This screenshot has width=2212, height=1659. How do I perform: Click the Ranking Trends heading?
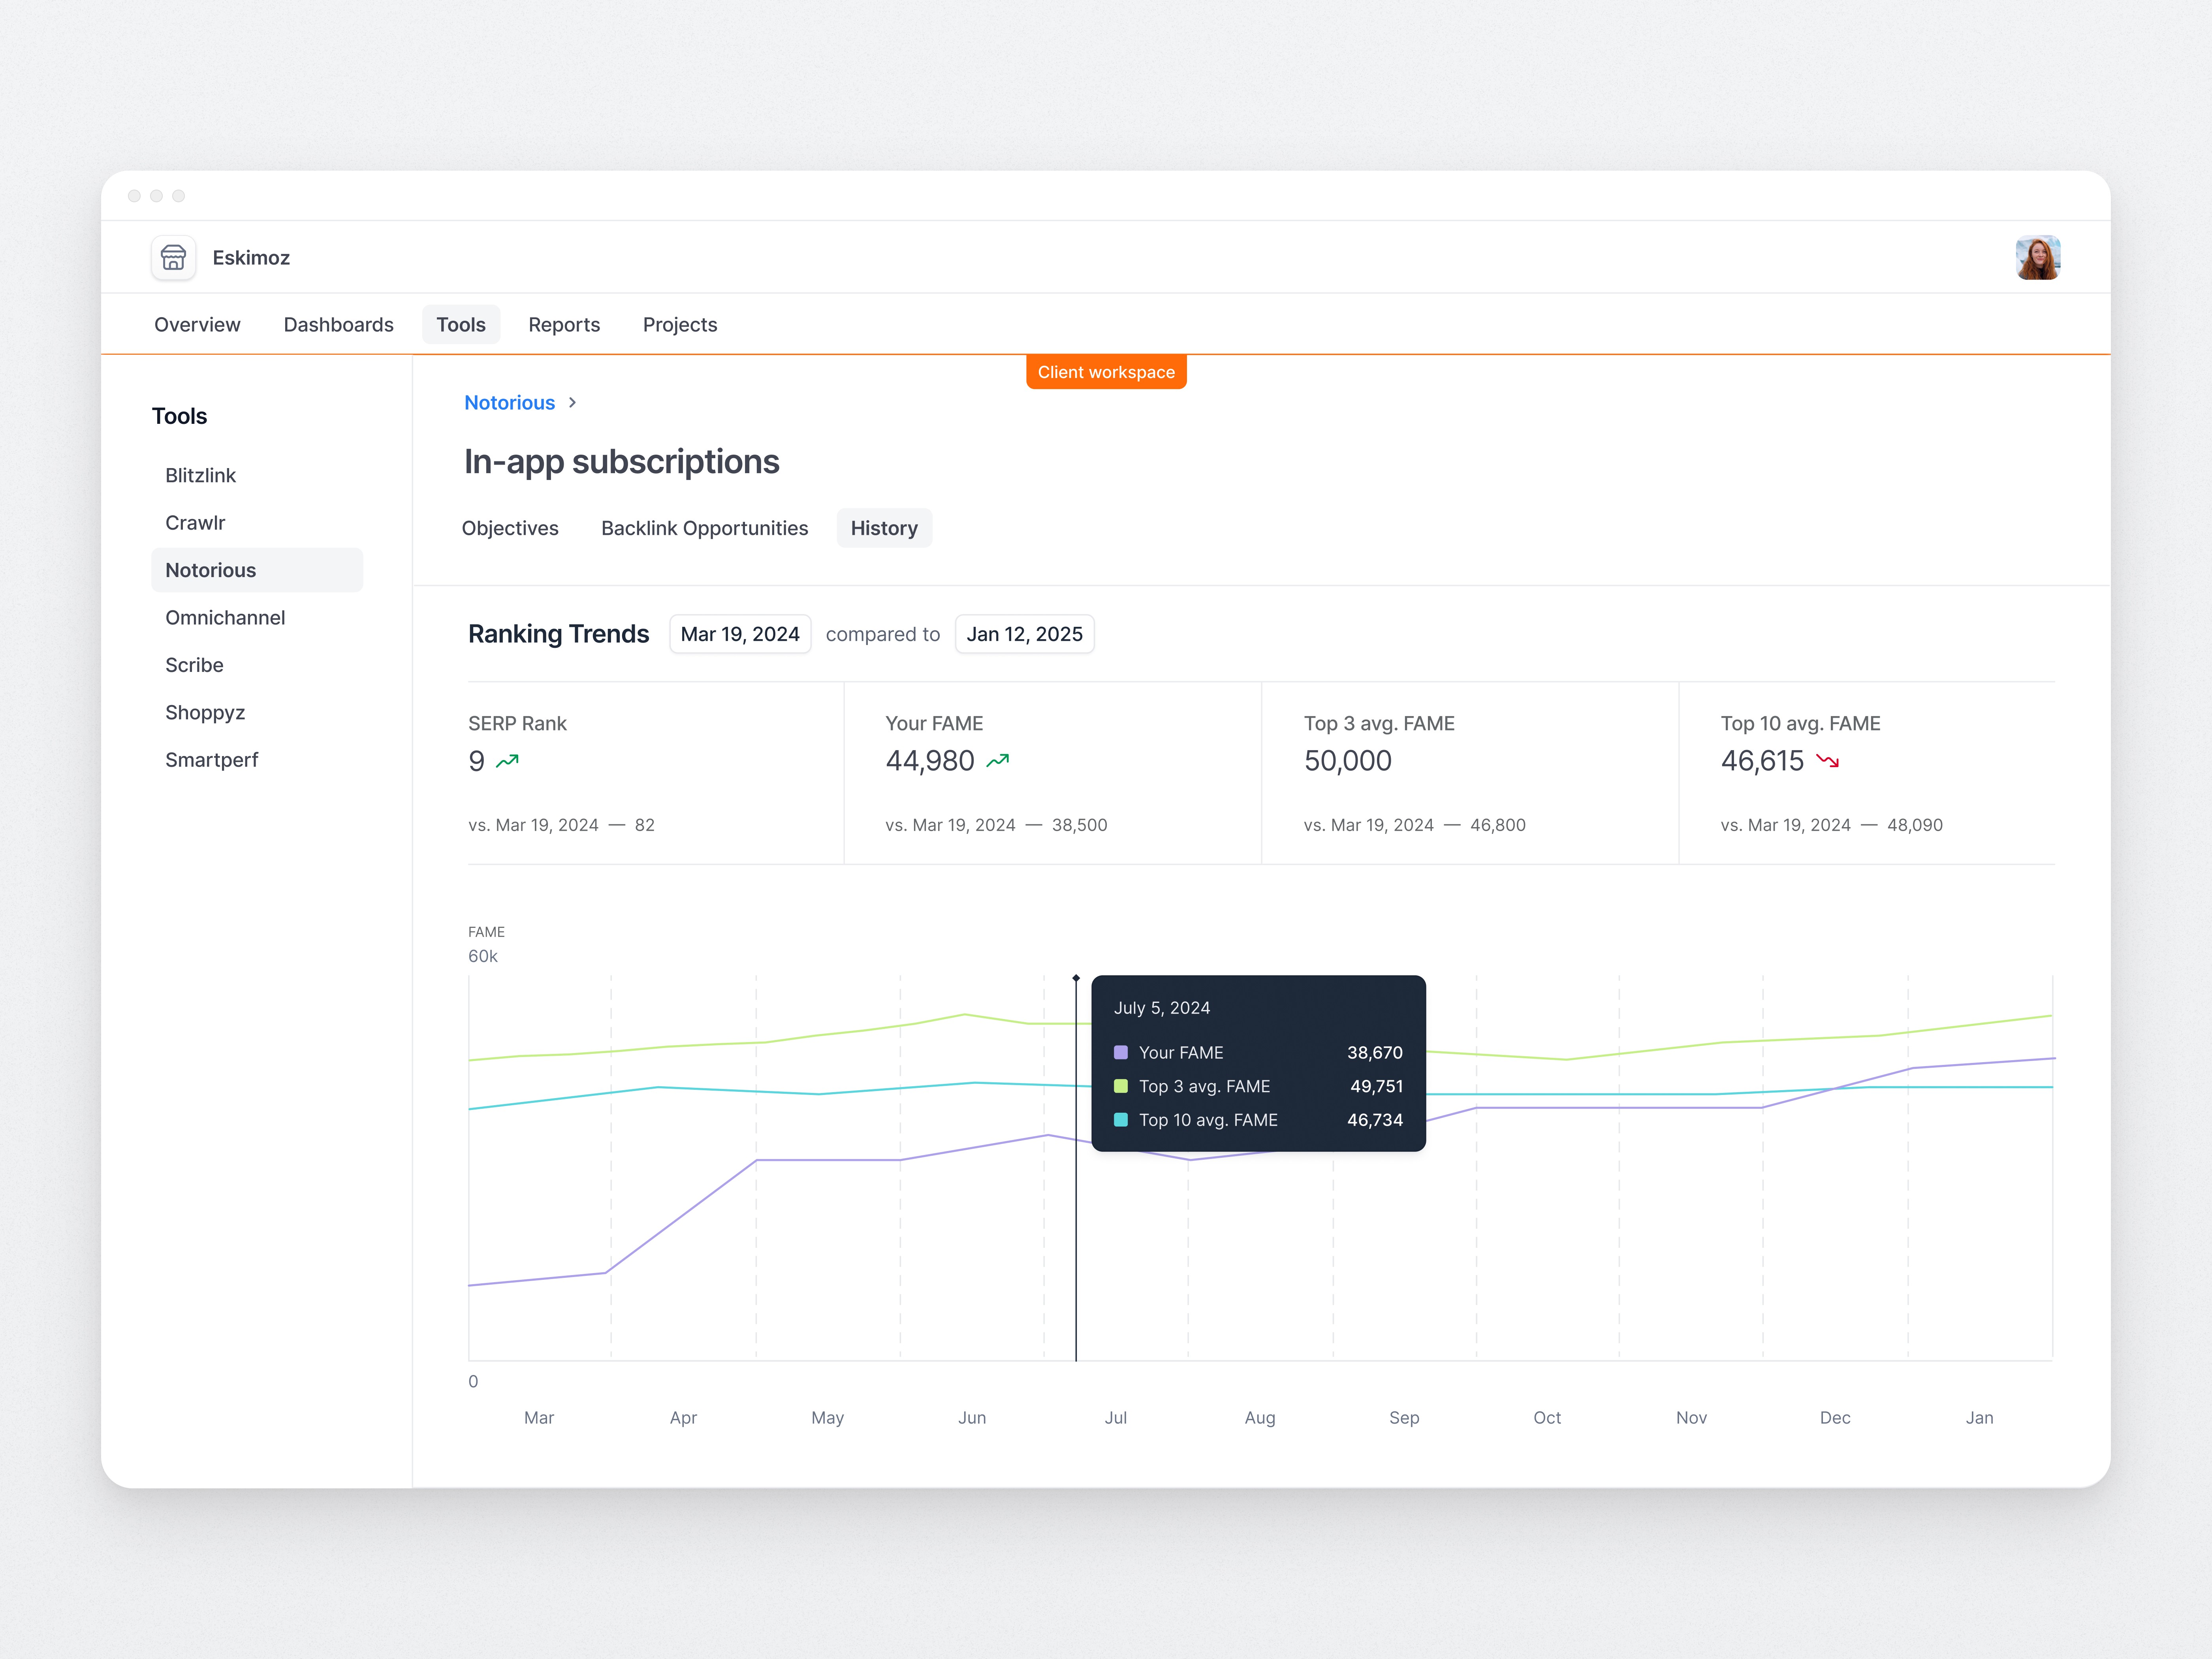click(559, 634)
